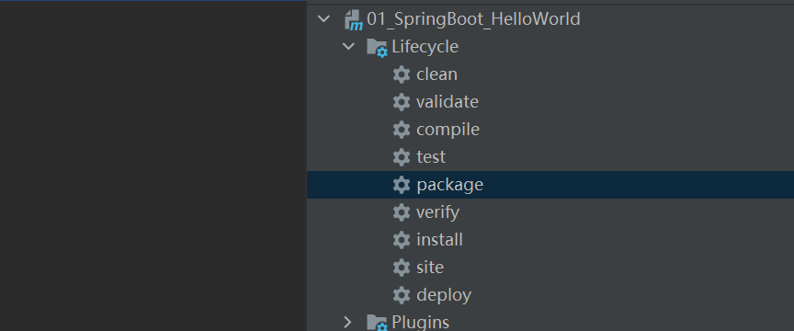Select the install lifecycle goal
Image resolution: width=794 pixels, height=331 pixels.
pyautogui.click(x=439, y=239)
